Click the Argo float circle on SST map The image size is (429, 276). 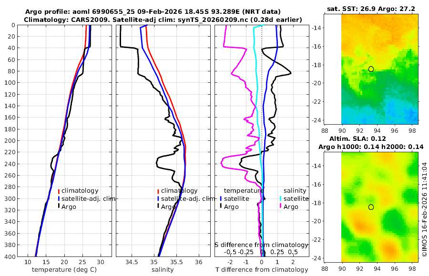coord(371,69)
